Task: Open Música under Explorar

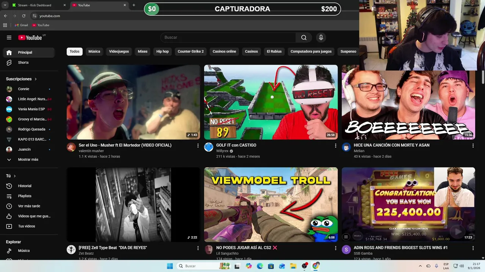Action: point(29,250)
